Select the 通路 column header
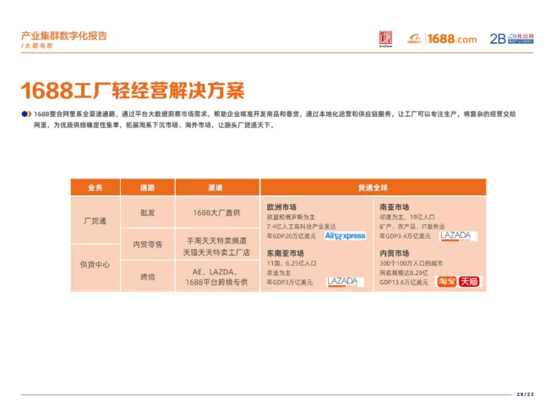Viewport: 551px width, 413px height. pyautogui.click(x=147, y=188)
